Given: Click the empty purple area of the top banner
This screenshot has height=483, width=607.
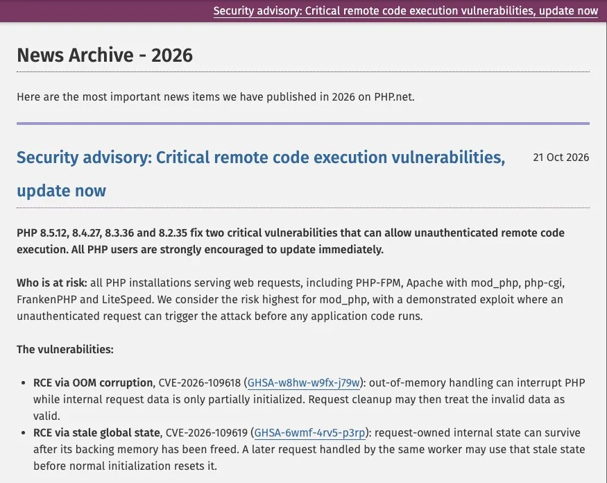Looking at the screenshot, I should (x=106, y=11).
